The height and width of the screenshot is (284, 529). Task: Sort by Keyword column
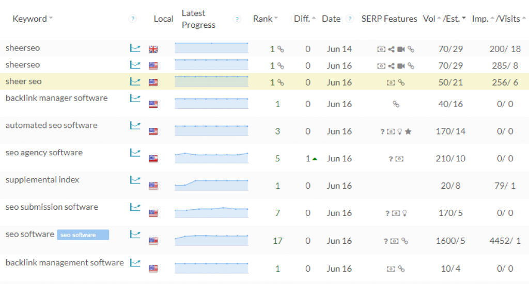pos(33,19)
